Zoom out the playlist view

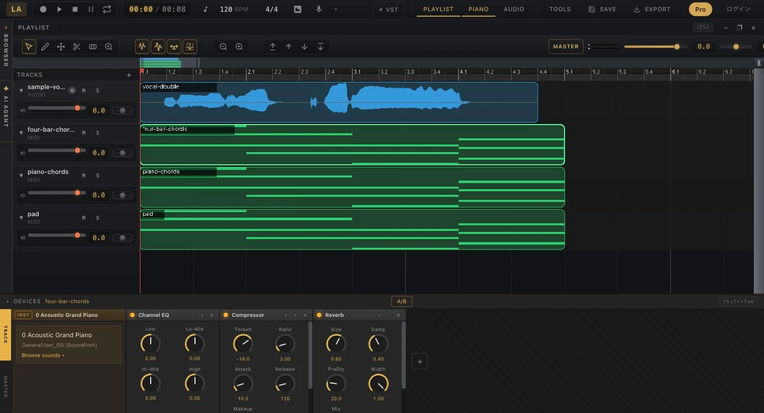pyautogui.click(x=223, y=47)
